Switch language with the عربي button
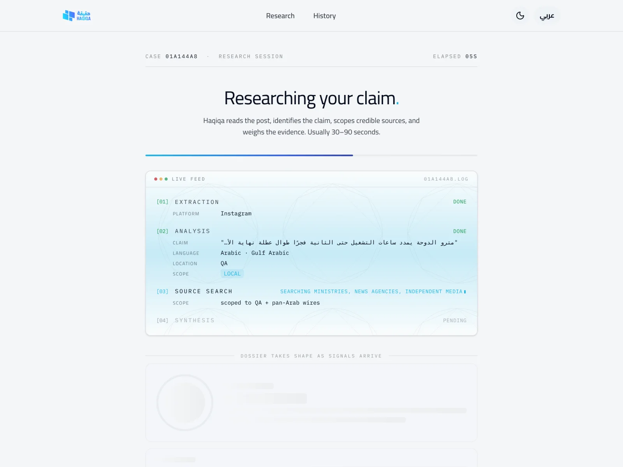Viewport: 623px width, 467px height. coord(547,16)
